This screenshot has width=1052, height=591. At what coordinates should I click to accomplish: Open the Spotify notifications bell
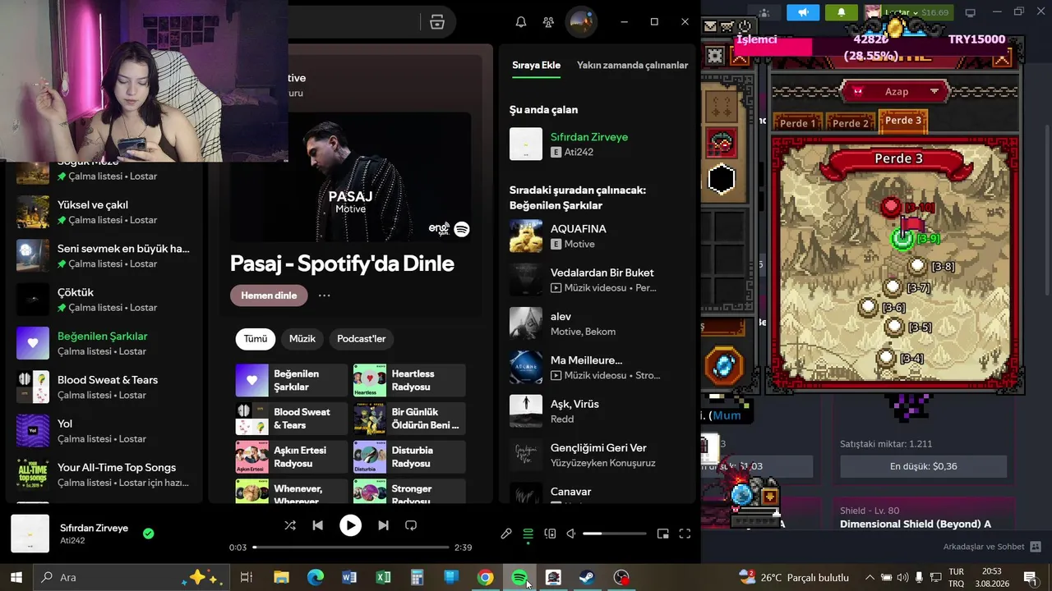pos(521,22)
